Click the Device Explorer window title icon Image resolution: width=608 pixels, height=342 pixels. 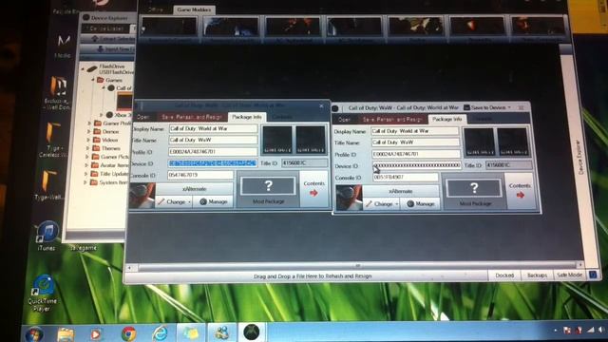(x=86, y=17)
